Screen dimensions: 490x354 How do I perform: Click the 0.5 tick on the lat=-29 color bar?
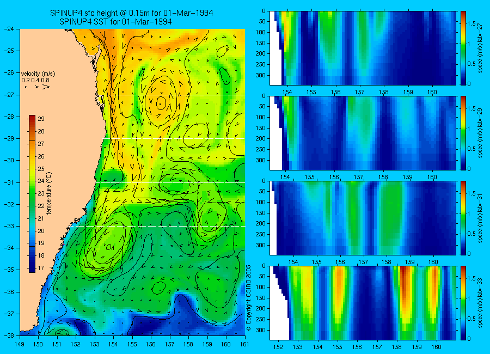pyautogui.click(x=471, y=149)
